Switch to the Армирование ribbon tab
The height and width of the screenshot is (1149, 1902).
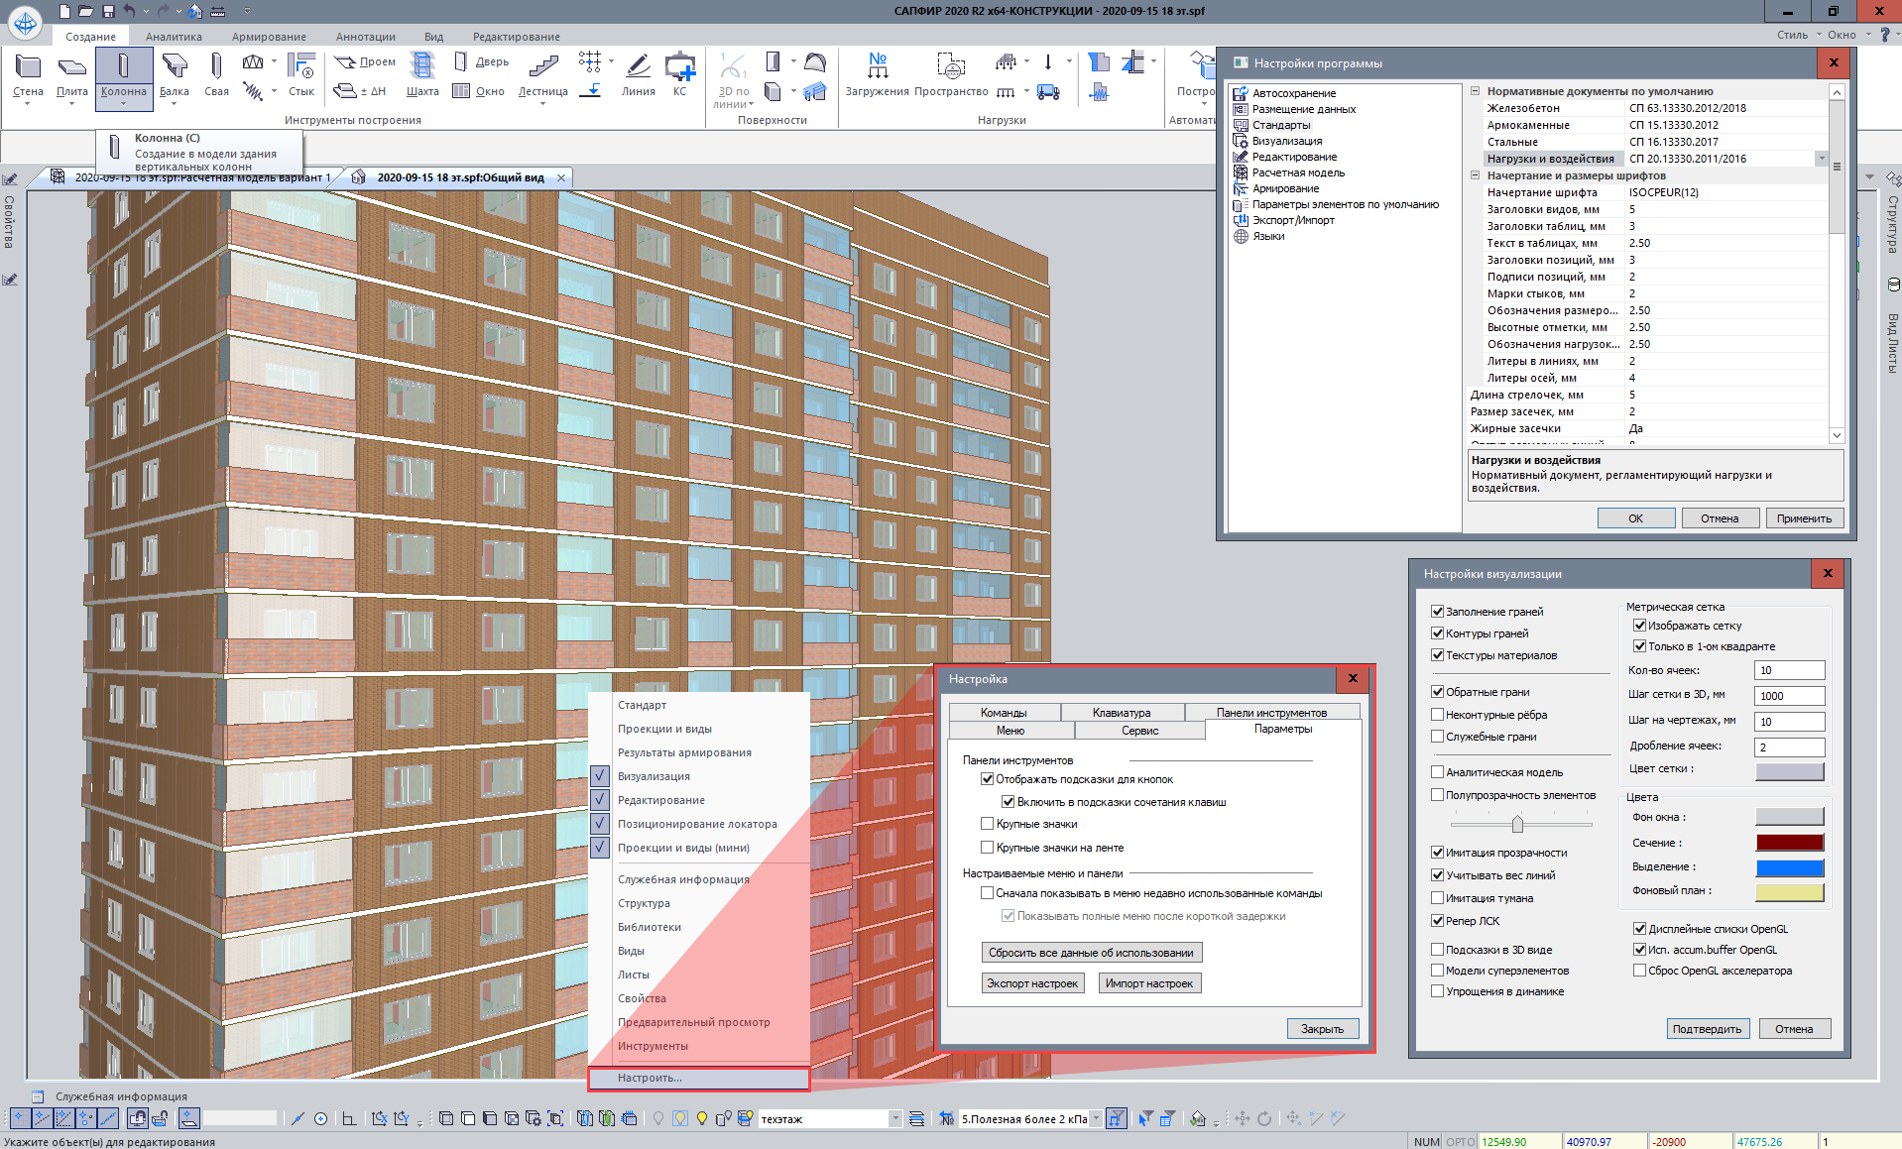point(269,37)
